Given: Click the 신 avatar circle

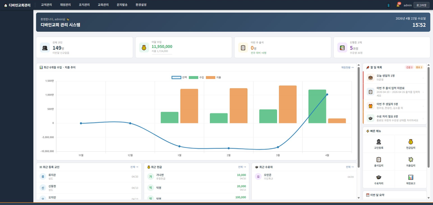Looking at the screenshot, I should [x=43, y=188].
